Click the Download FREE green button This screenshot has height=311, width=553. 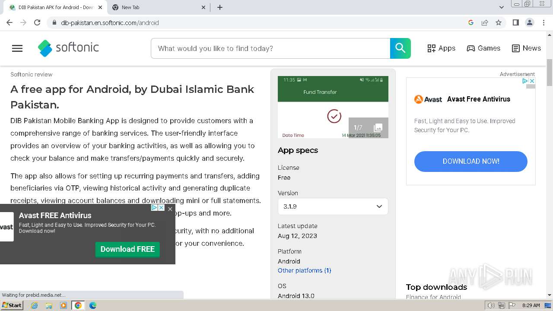(x=127, y=249)
